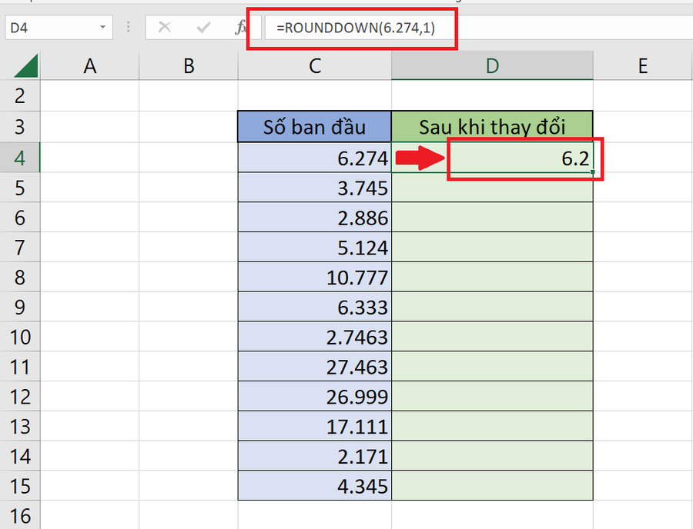
Task: Select the cell containing 2.7463
Action: (315, 337)
